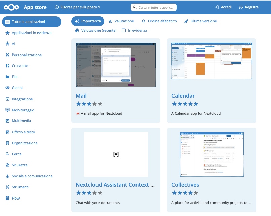
Task: Open the Collectives app title link
Action: coord(185,185)
